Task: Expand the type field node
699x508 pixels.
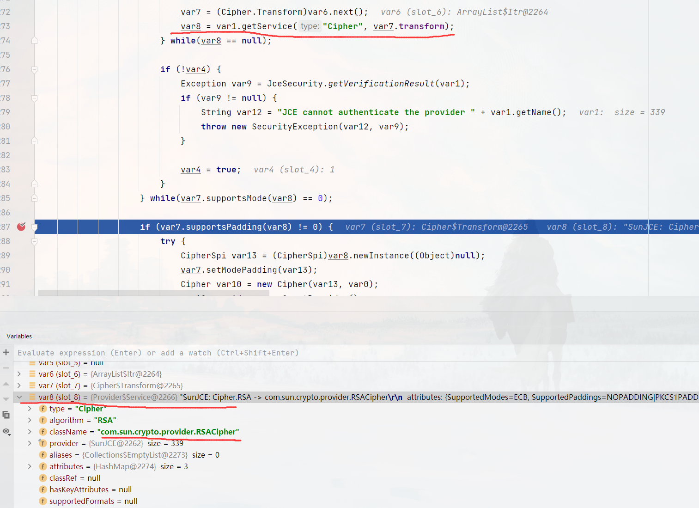Action: point(30,408)
